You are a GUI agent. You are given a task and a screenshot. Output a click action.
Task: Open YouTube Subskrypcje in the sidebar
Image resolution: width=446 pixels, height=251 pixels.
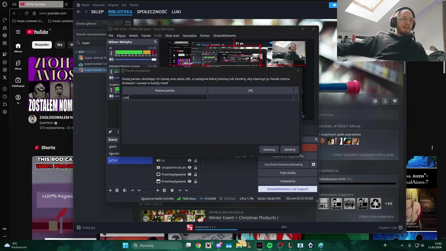(18, 82)
